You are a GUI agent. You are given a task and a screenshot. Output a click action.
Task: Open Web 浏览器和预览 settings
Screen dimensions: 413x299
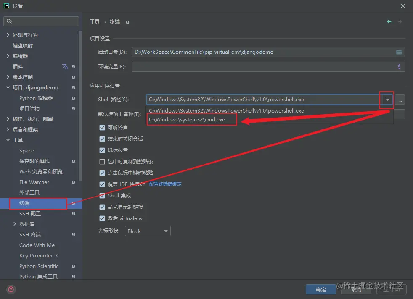(41, 171)
